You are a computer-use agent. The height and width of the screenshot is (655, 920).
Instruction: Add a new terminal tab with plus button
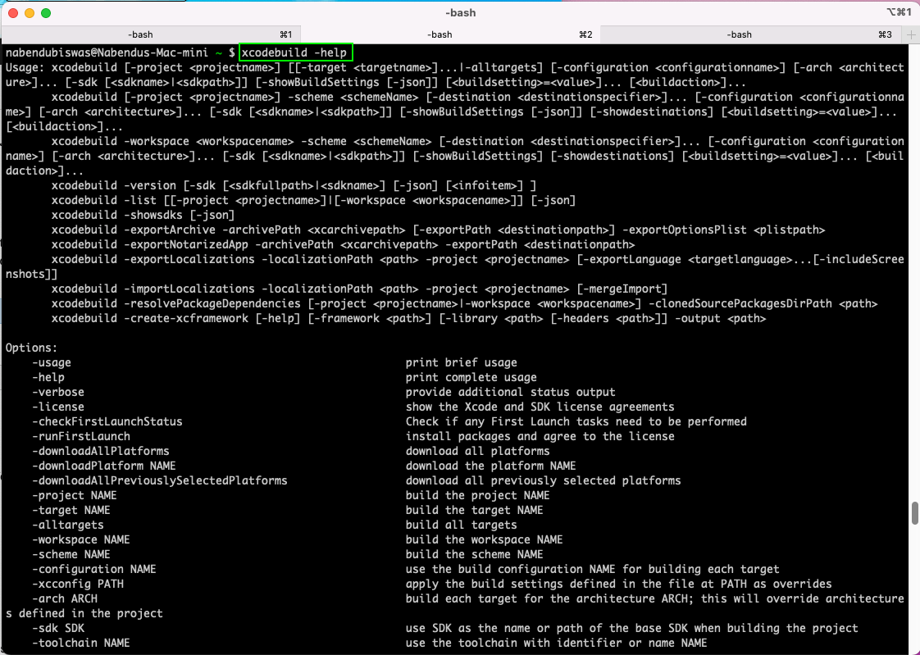click(x=910, y=34)
